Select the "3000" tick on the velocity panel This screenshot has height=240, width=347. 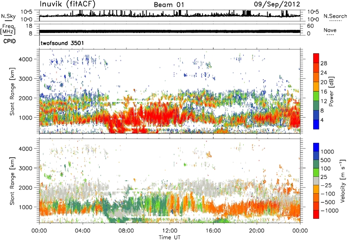click(x=25, y=168)
